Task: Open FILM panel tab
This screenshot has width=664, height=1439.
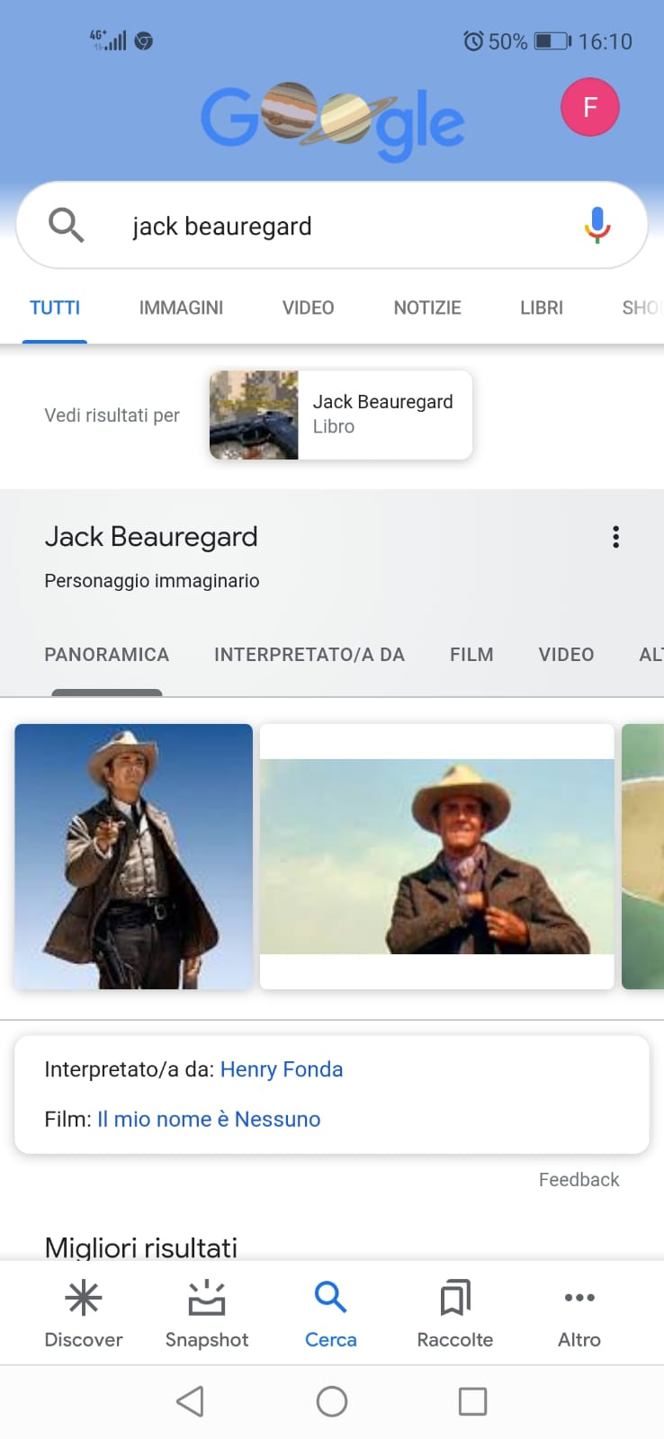Action: pyautogui.click(x=471, y=655)
